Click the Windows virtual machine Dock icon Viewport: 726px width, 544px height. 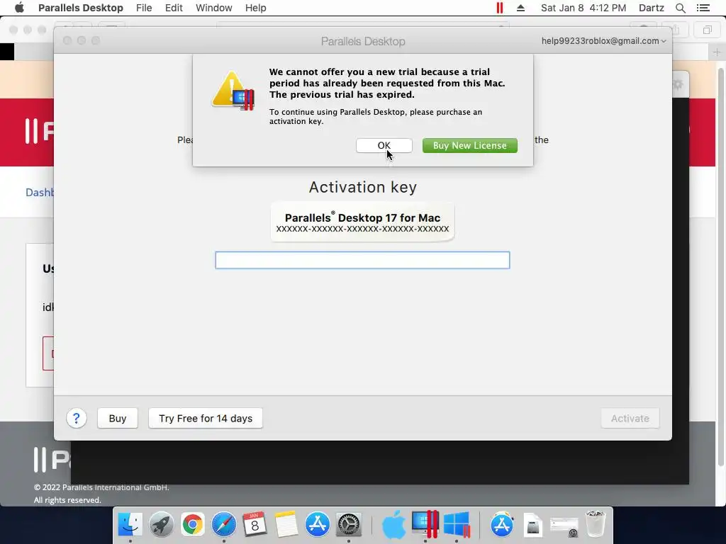point(457,524)
